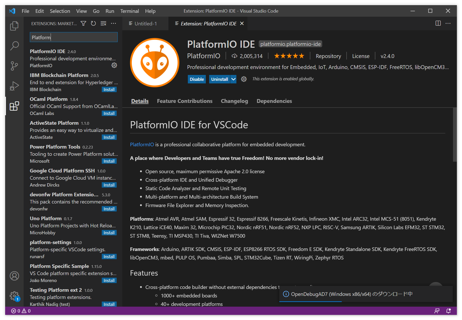
Task: Click the Uninstall button
Action: 219,79
